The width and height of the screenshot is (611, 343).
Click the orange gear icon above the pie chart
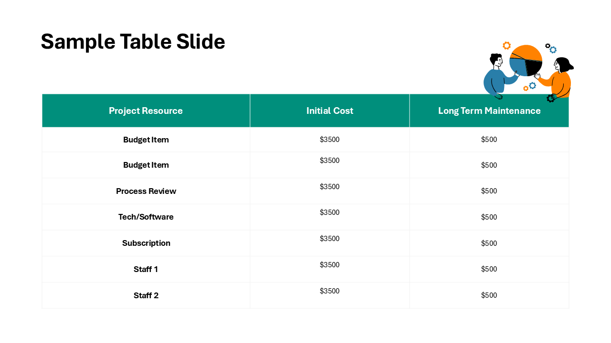[506, 46]
